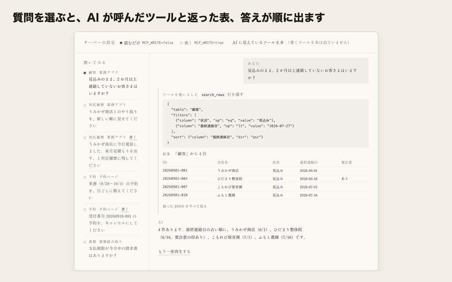452x282 pixels.
Task: Select the 受付番号 20260918-001 cancel question
Action: pos(111,219)
